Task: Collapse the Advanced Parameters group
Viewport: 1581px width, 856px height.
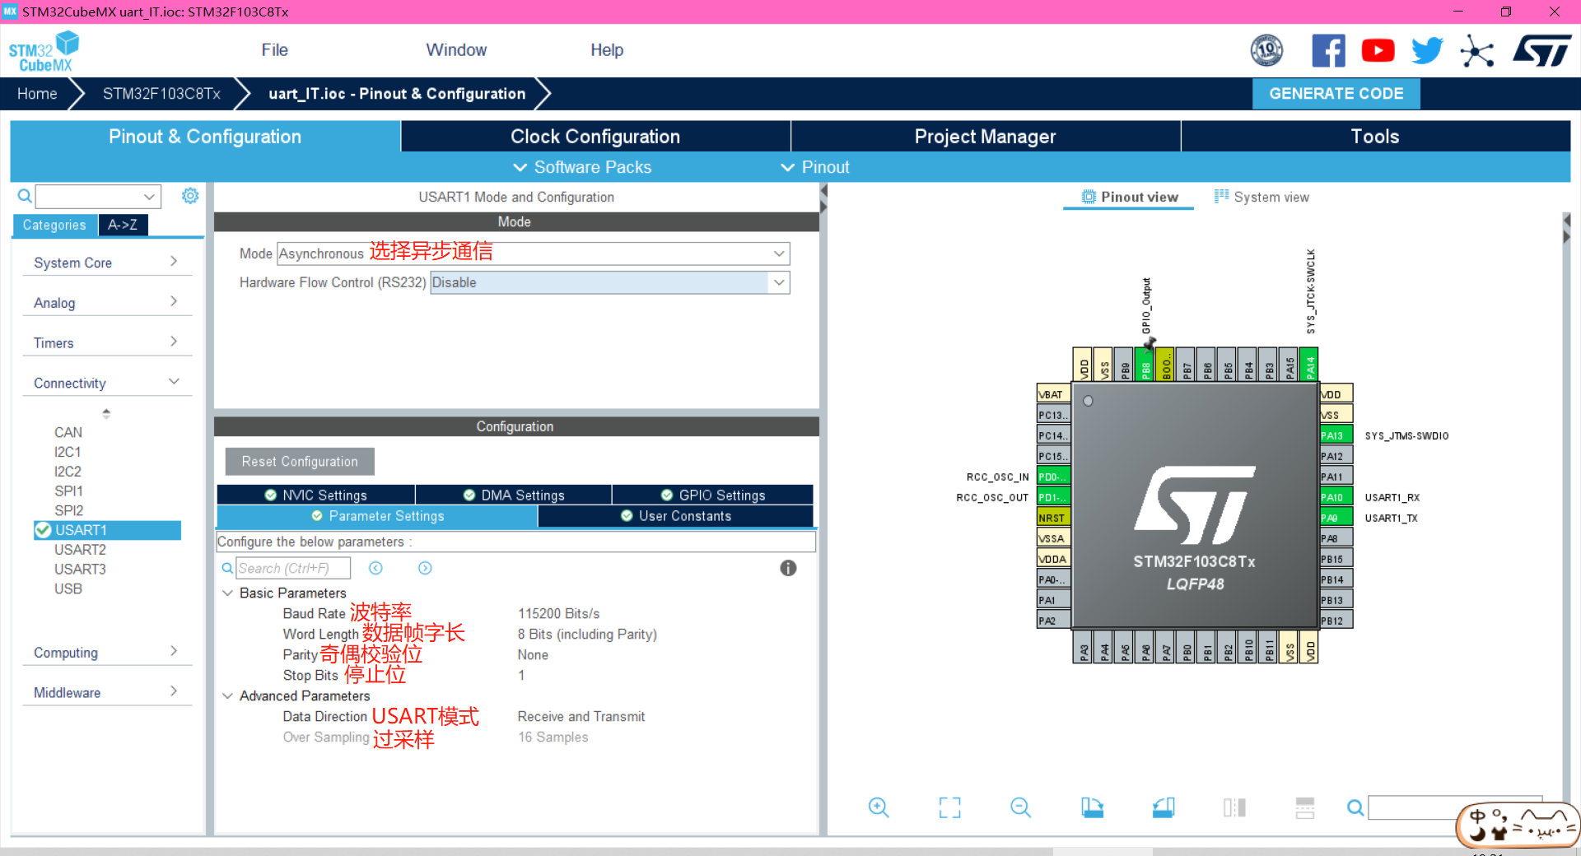Action: pos(227,695)
